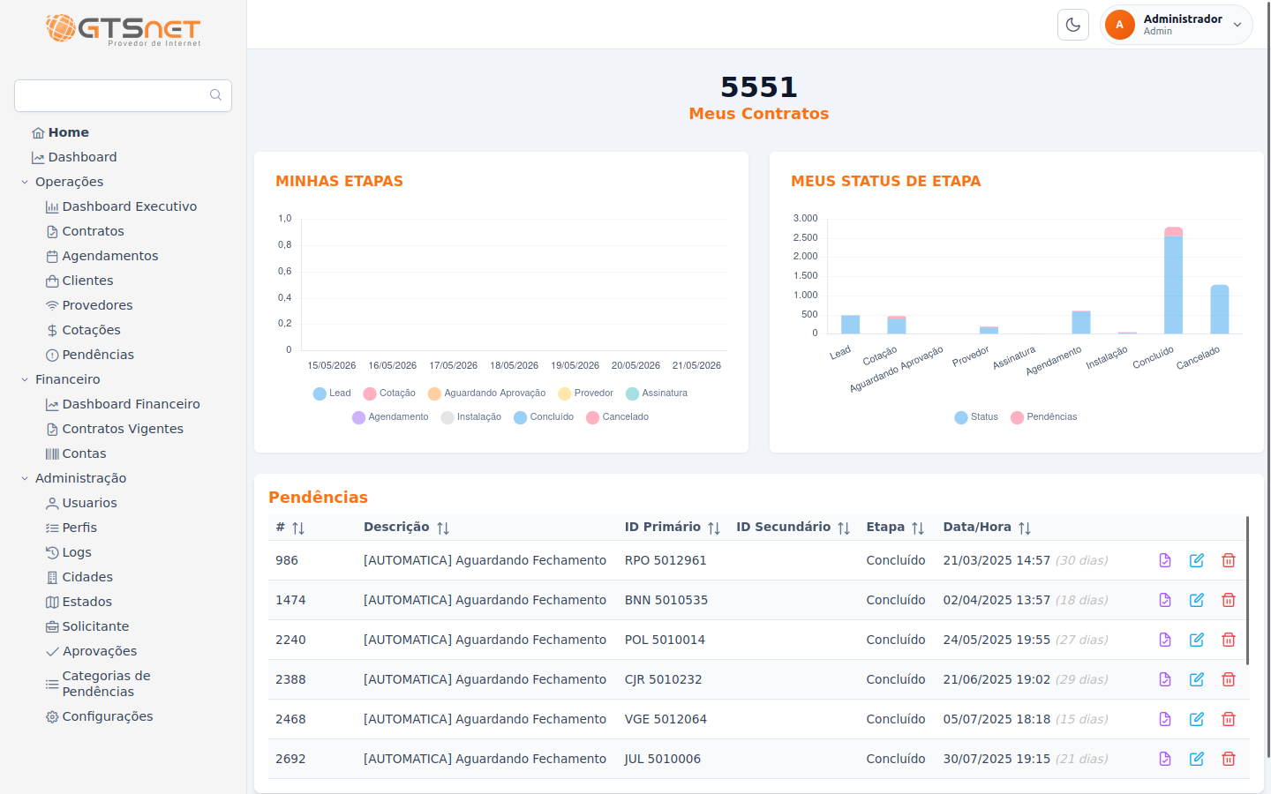This screenshot has width=1271, height=794.
Task: Open Clientes page
Action: [x=79, y=281]
